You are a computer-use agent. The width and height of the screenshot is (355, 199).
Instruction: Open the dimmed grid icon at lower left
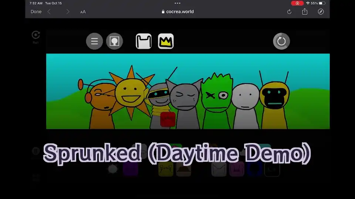coord(36,178)
